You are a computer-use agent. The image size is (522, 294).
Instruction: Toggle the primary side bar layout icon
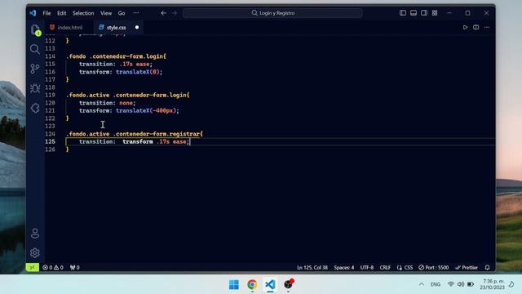[x=403, y=13]
